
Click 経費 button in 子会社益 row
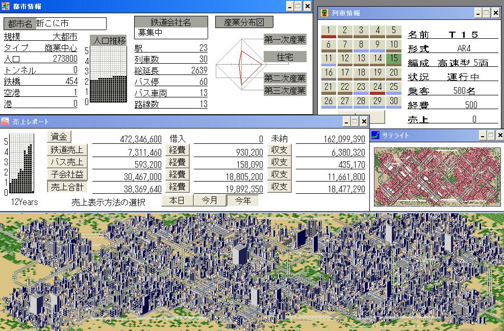tap(178, 174)
